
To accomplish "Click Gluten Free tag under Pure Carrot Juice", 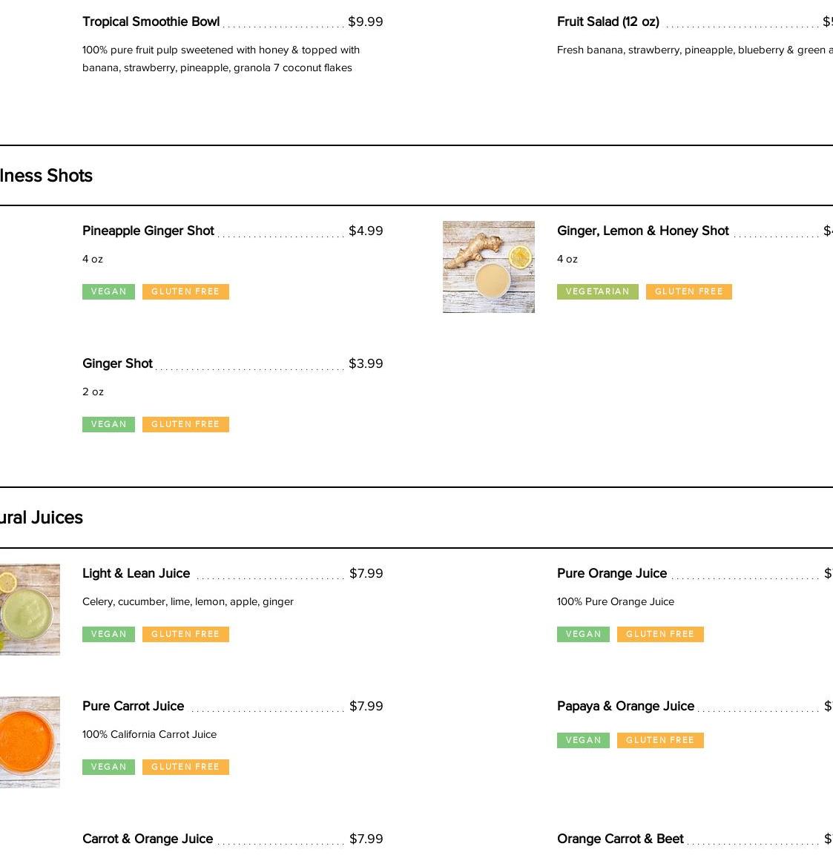I will (x=185, y=767).
